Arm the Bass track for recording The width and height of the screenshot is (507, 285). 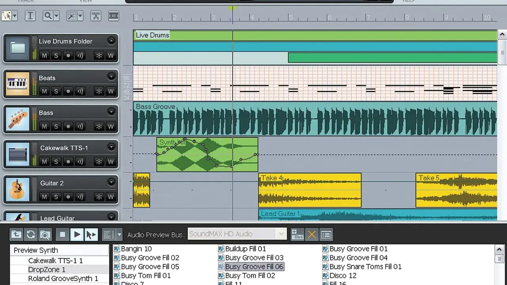coord(68,127)
